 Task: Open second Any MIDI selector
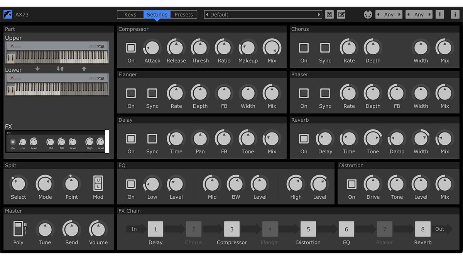[x=419, y=15]
